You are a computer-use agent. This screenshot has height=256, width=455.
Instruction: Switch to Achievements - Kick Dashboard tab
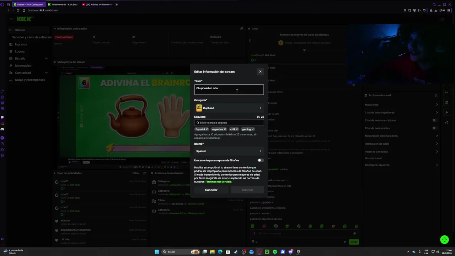63,5
